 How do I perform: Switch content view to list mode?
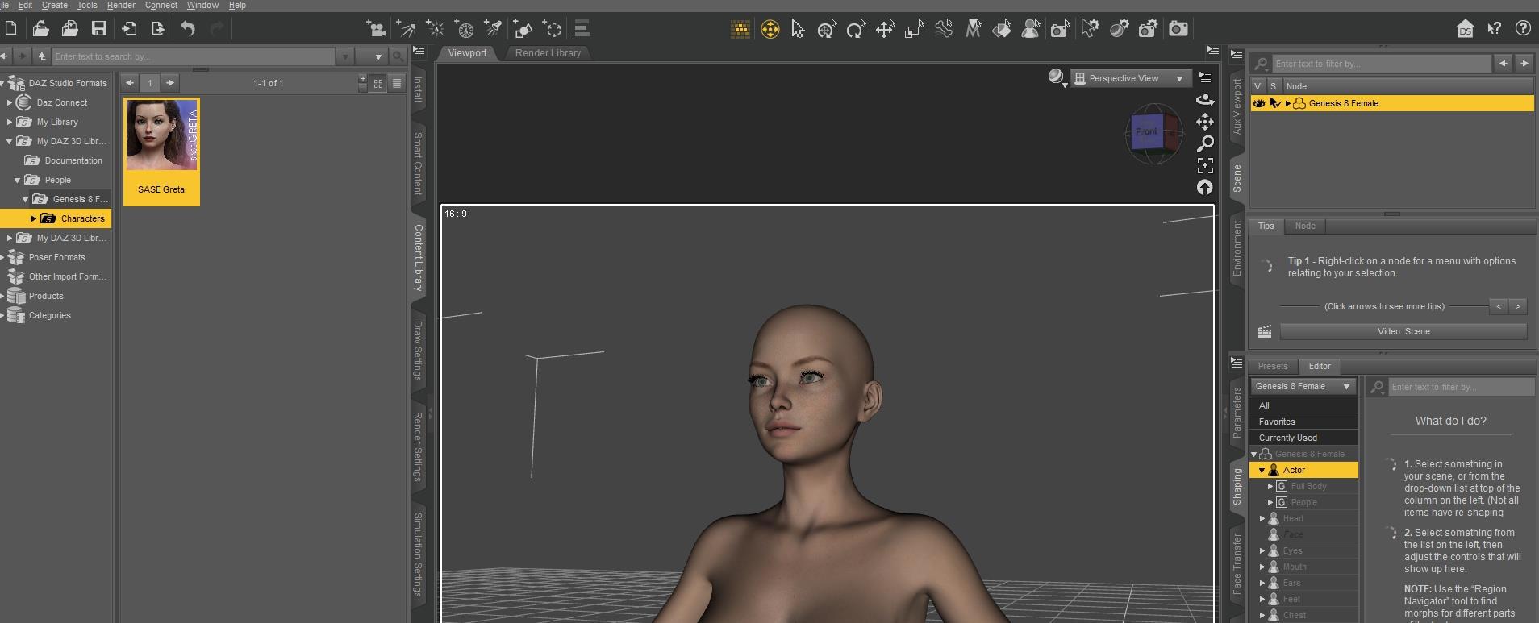(396, 83)
